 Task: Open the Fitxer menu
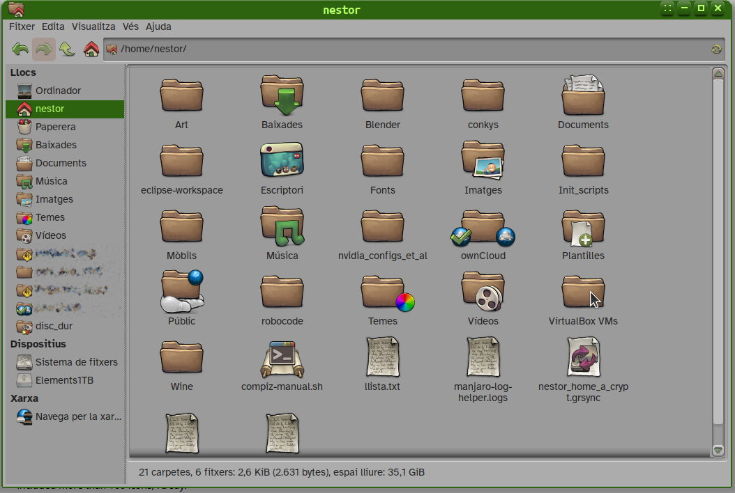click(x=22, y=26)
